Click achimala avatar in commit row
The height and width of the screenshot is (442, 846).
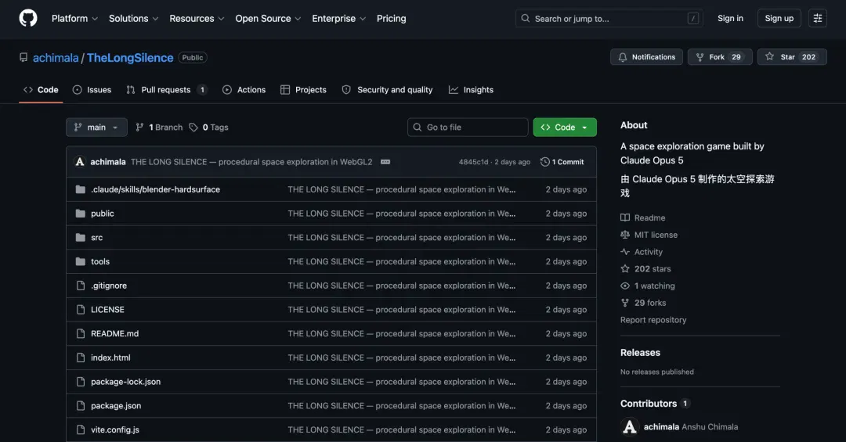80,162
